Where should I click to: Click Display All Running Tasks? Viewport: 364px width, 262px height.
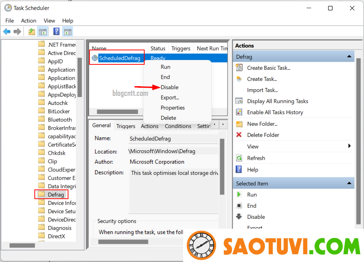[277, 101]
